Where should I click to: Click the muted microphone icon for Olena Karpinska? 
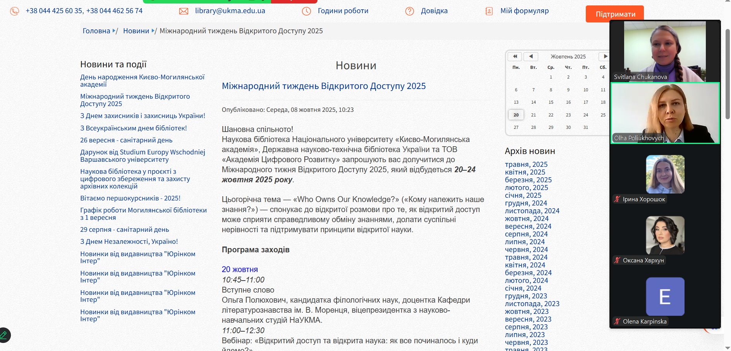pos(617,321)
